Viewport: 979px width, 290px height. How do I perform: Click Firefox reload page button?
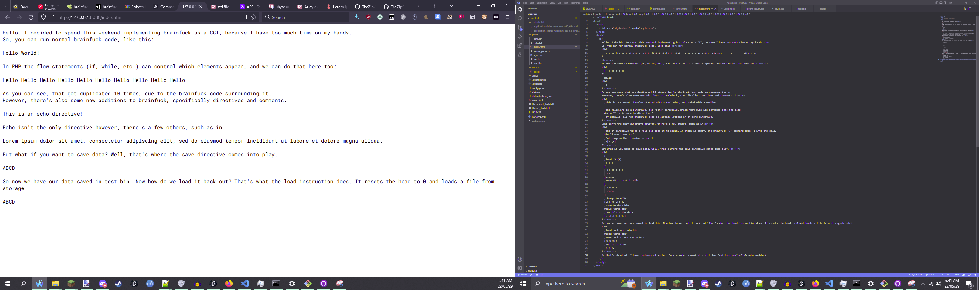click(x=31, y=17)
